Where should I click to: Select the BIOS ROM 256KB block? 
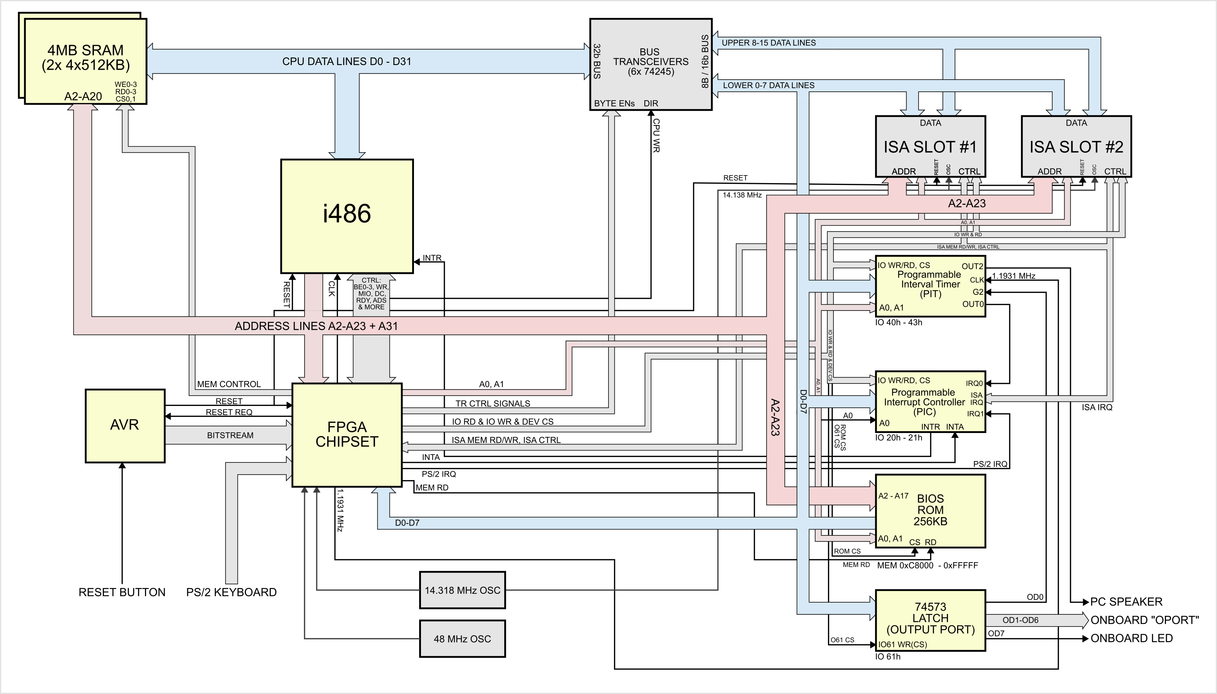(930, 510)
